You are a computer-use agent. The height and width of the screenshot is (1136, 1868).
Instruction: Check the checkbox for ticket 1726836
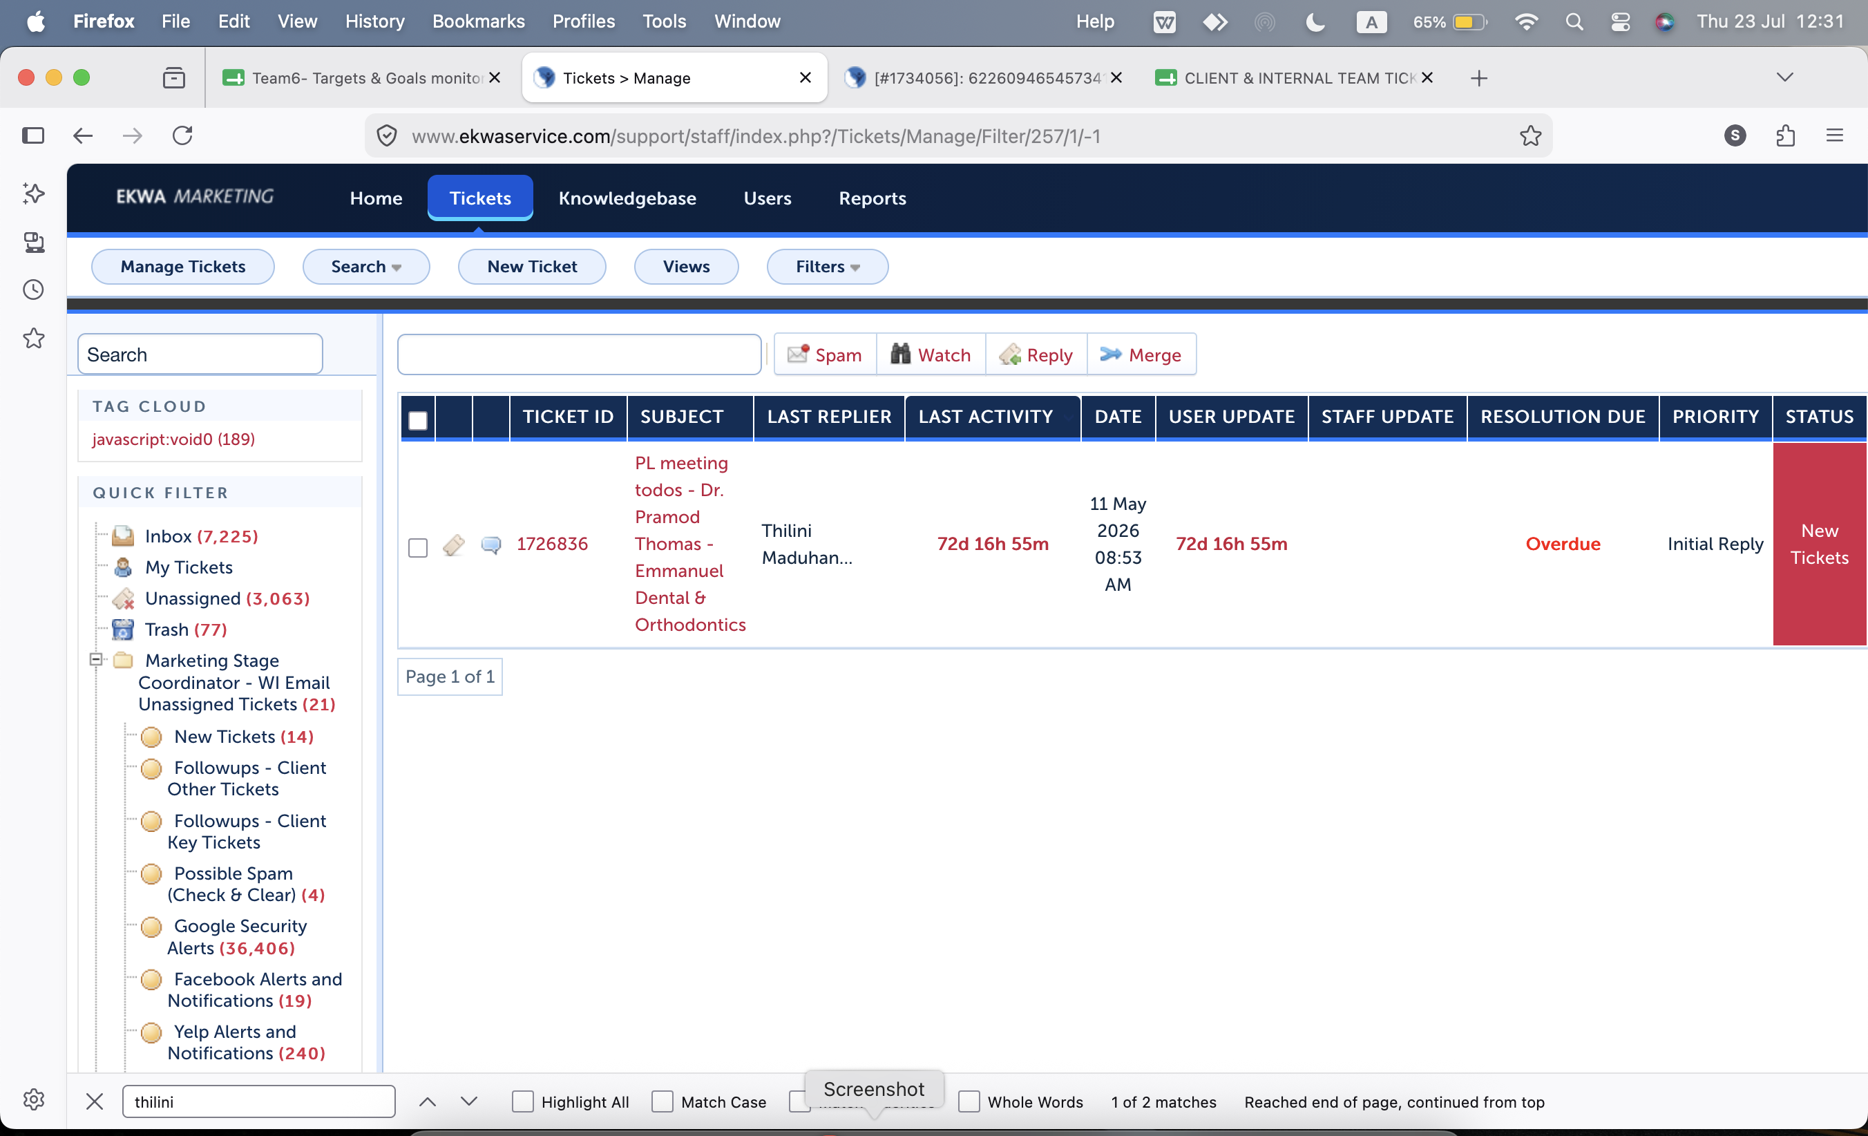tap(418, 547)
